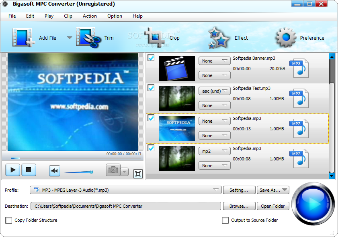Enable Output to Source Folder checkbox
Viewport: 338px width, 237px height.
[225, 220]
